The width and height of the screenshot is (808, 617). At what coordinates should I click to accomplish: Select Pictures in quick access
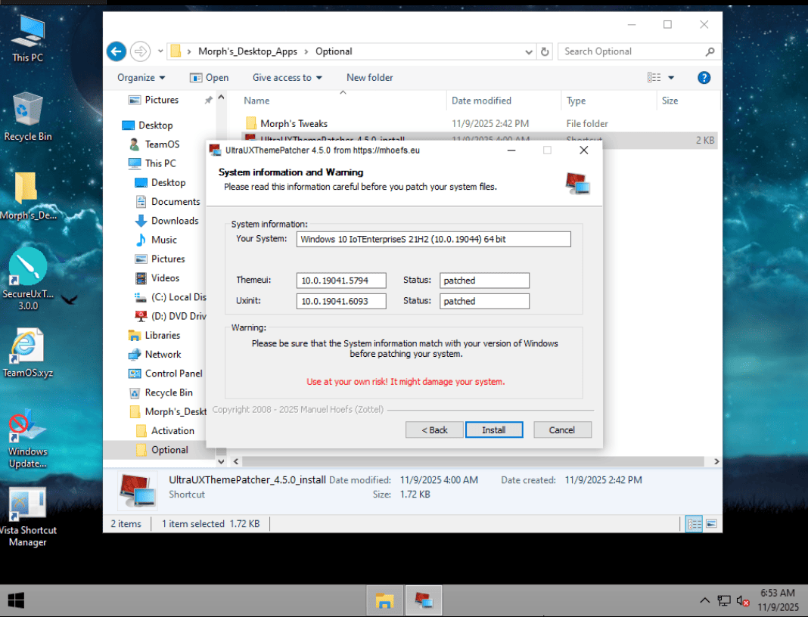coord(161,100)
